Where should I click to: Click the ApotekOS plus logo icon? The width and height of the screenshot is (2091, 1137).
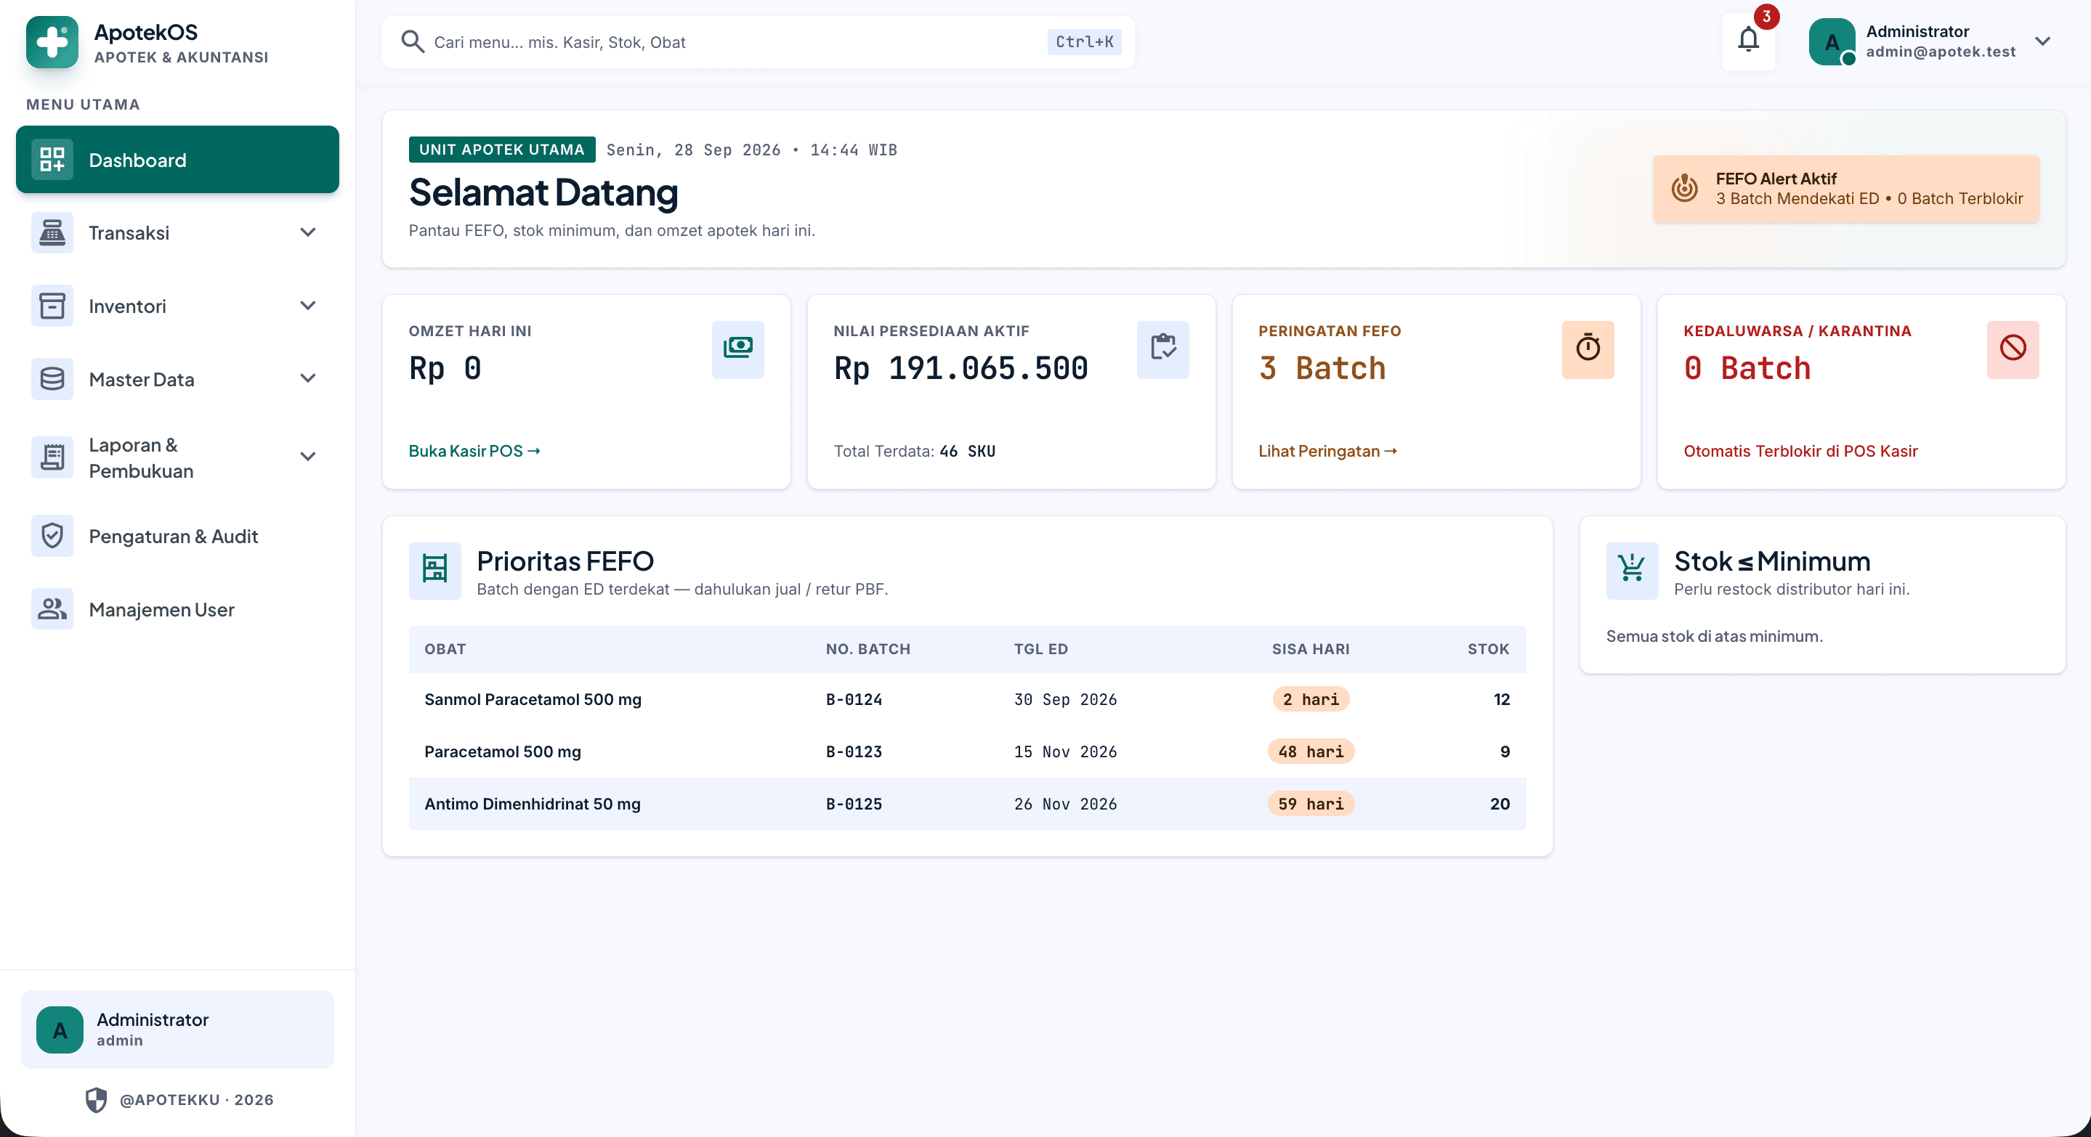52,42
